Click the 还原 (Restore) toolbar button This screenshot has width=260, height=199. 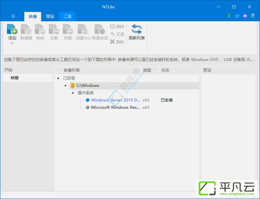pyautogui.click(x=117, y=34)
